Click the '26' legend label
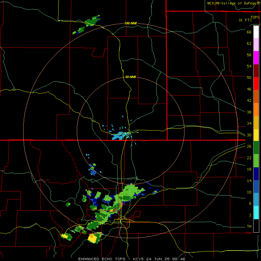This screenshot has height=261, width=261. [249, 146]
